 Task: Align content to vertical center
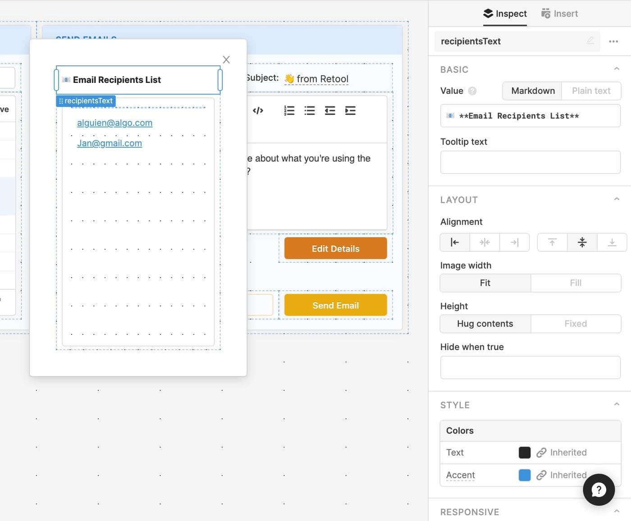click(582, 242)
